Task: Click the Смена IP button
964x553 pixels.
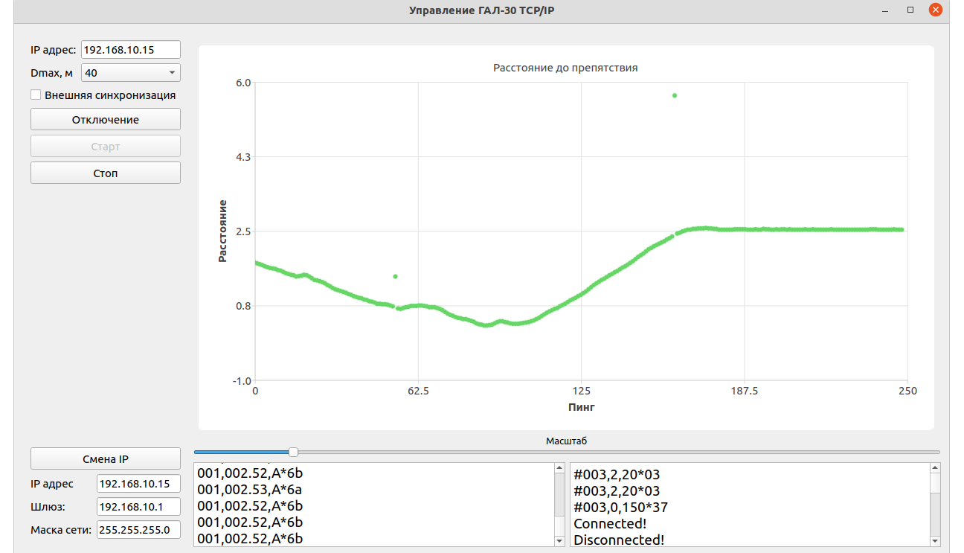Action: (106, 458)
